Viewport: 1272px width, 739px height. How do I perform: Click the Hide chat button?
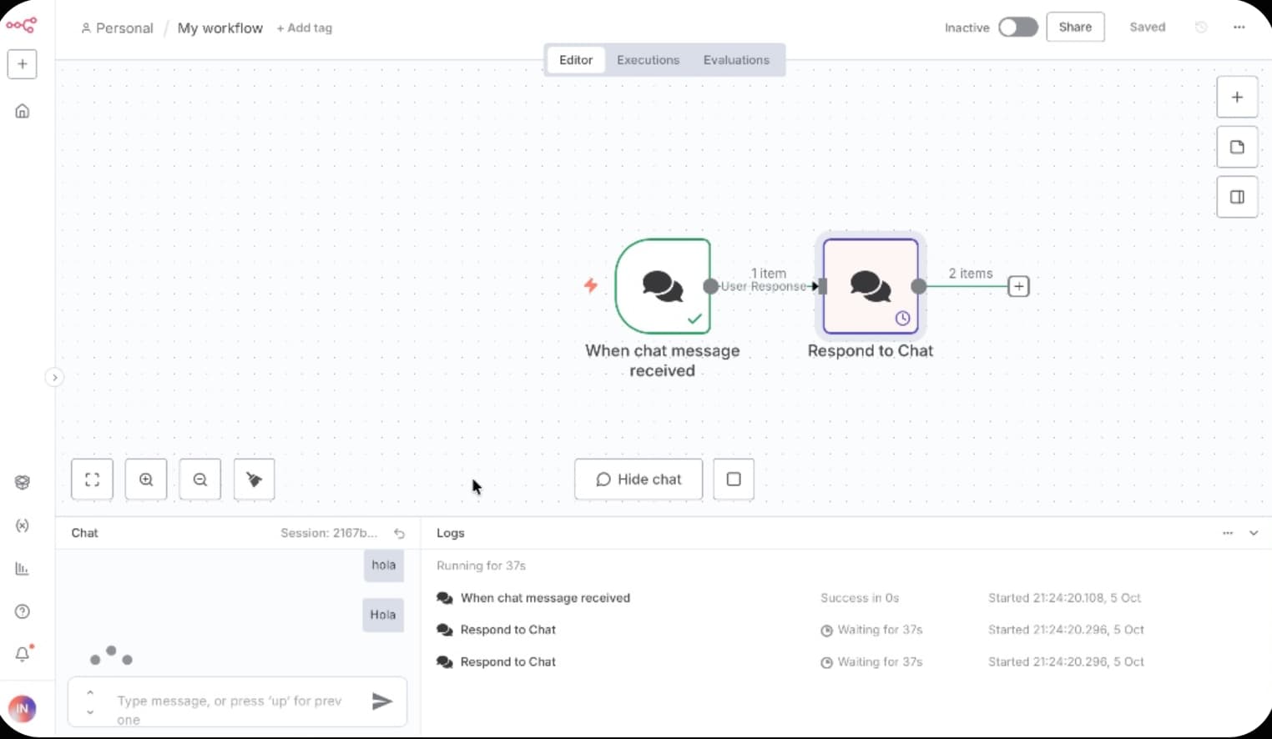coord(639,480)
